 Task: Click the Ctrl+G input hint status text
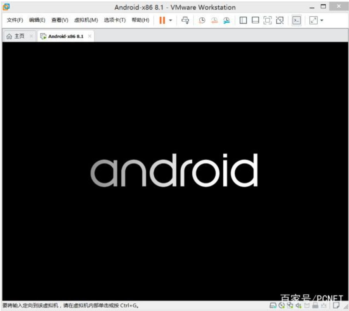[71, 306]
